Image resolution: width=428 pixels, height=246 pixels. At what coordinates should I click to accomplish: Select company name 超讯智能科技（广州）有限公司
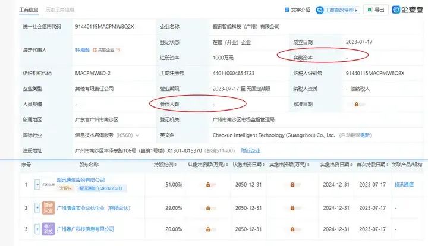[246, 27]
